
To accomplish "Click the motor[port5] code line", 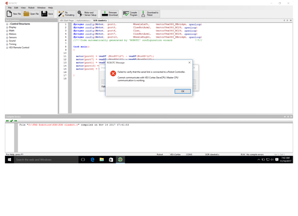I will [x=115, y=56].
